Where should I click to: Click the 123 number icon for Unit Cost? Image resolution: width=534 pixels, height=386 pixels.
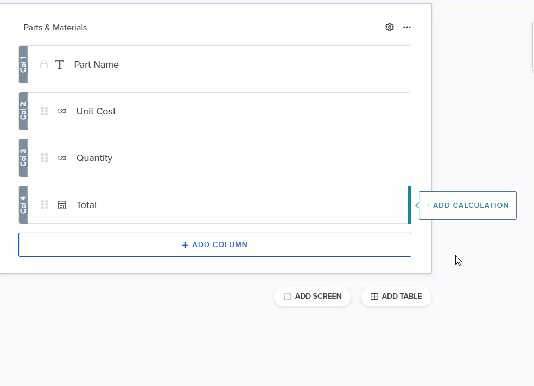point(62,111)
